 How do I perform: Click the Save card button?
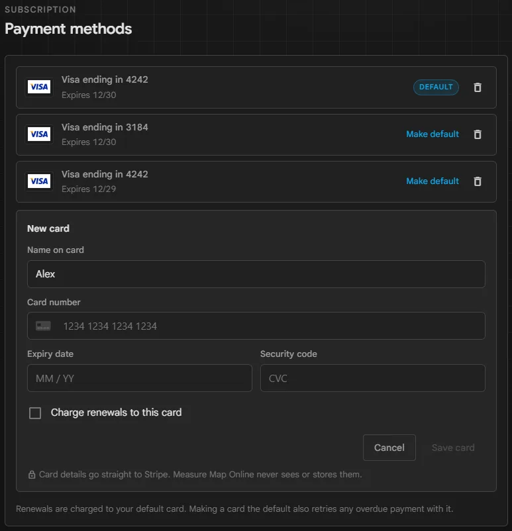[x=453, y=448]
